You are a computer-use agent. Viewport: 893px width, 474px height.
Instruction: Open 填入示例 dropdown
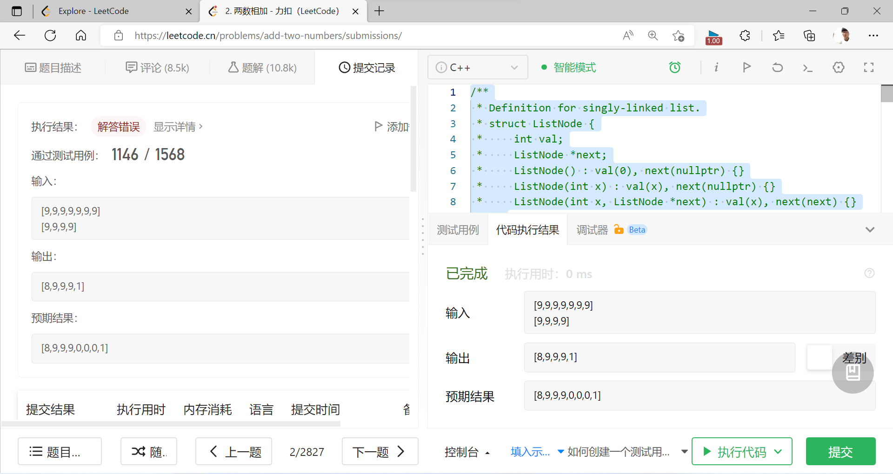pyautogui.click(x=537, y=452)
